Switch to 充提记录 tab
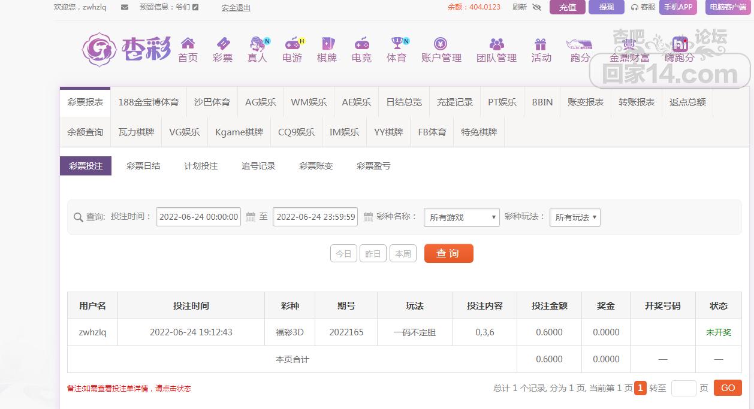Viewport: 754px width, 409px height. pos(455,102)
